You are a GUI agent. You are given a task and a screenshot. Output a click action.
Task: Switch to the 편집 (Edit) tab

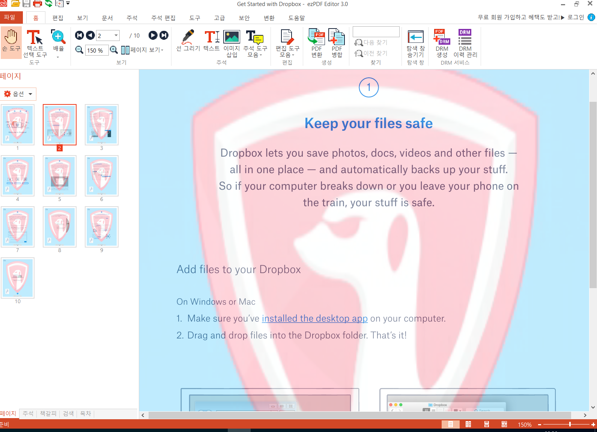point(58,18)
